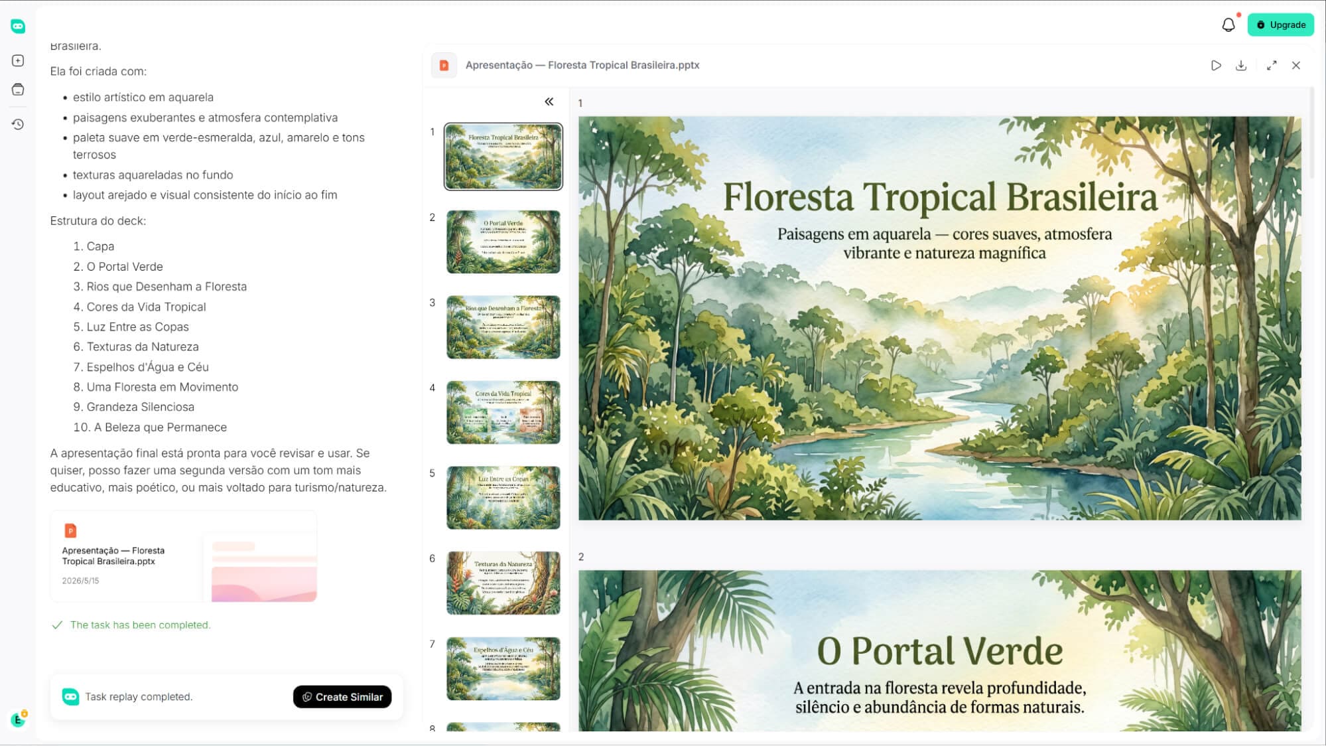Select slide 2 thumbnail O Portal Verde
The width and height of the screenshot is (1326, 746).
click(x=503, y=242)
